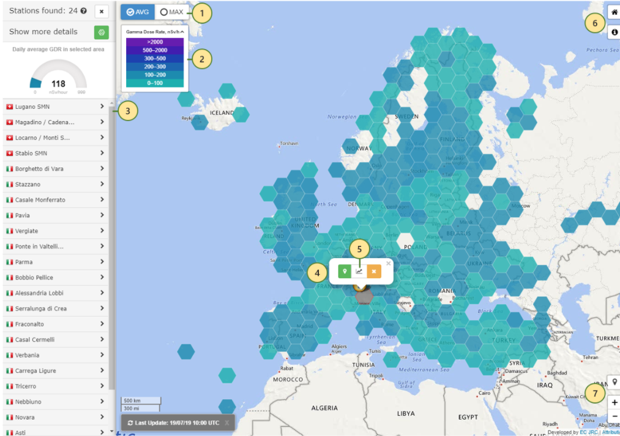The width and height of the screenshot is (620, 436).
Task: Dismiss the Last Update notification
Action: click(227, 423)
